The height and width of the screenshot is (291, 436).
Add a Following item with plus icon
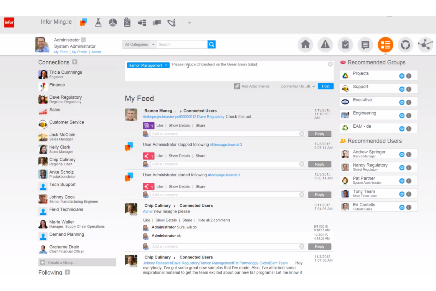(67, 272)
